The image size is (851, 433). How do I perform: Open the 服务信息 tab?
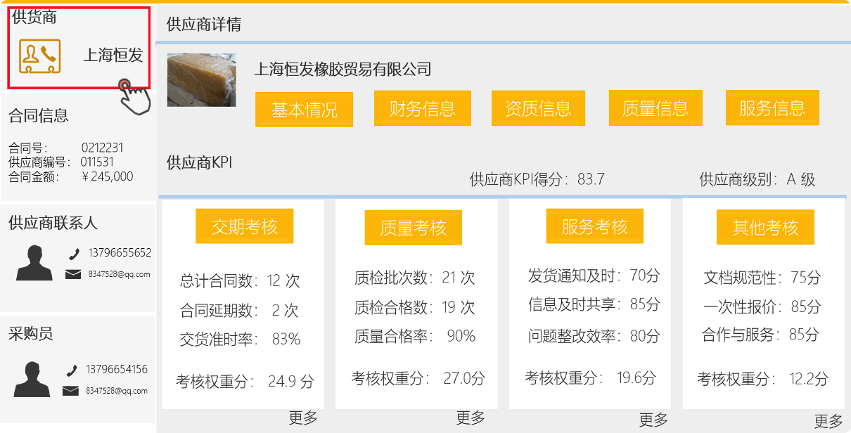coord(772,108)
